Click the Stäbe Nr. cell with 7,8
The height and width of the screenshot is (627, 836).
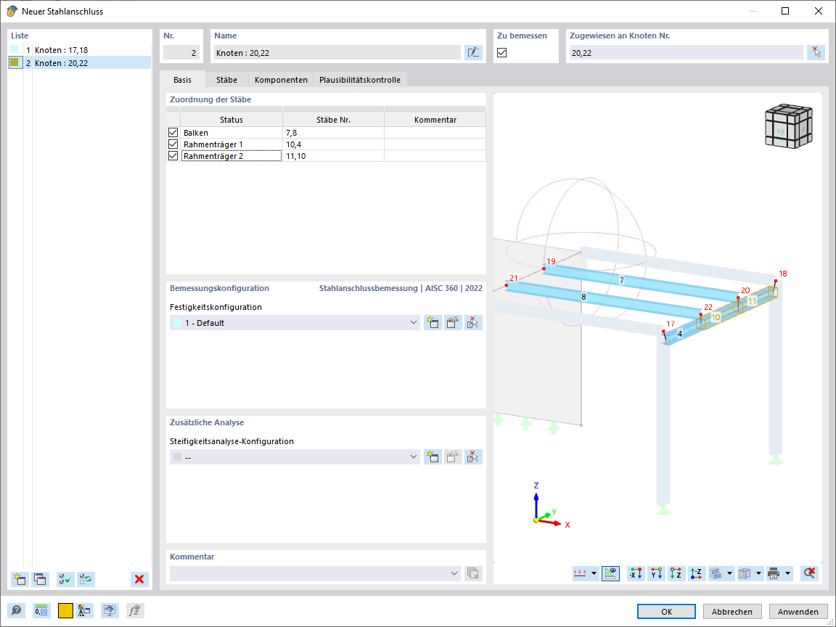tap(333, 132)
